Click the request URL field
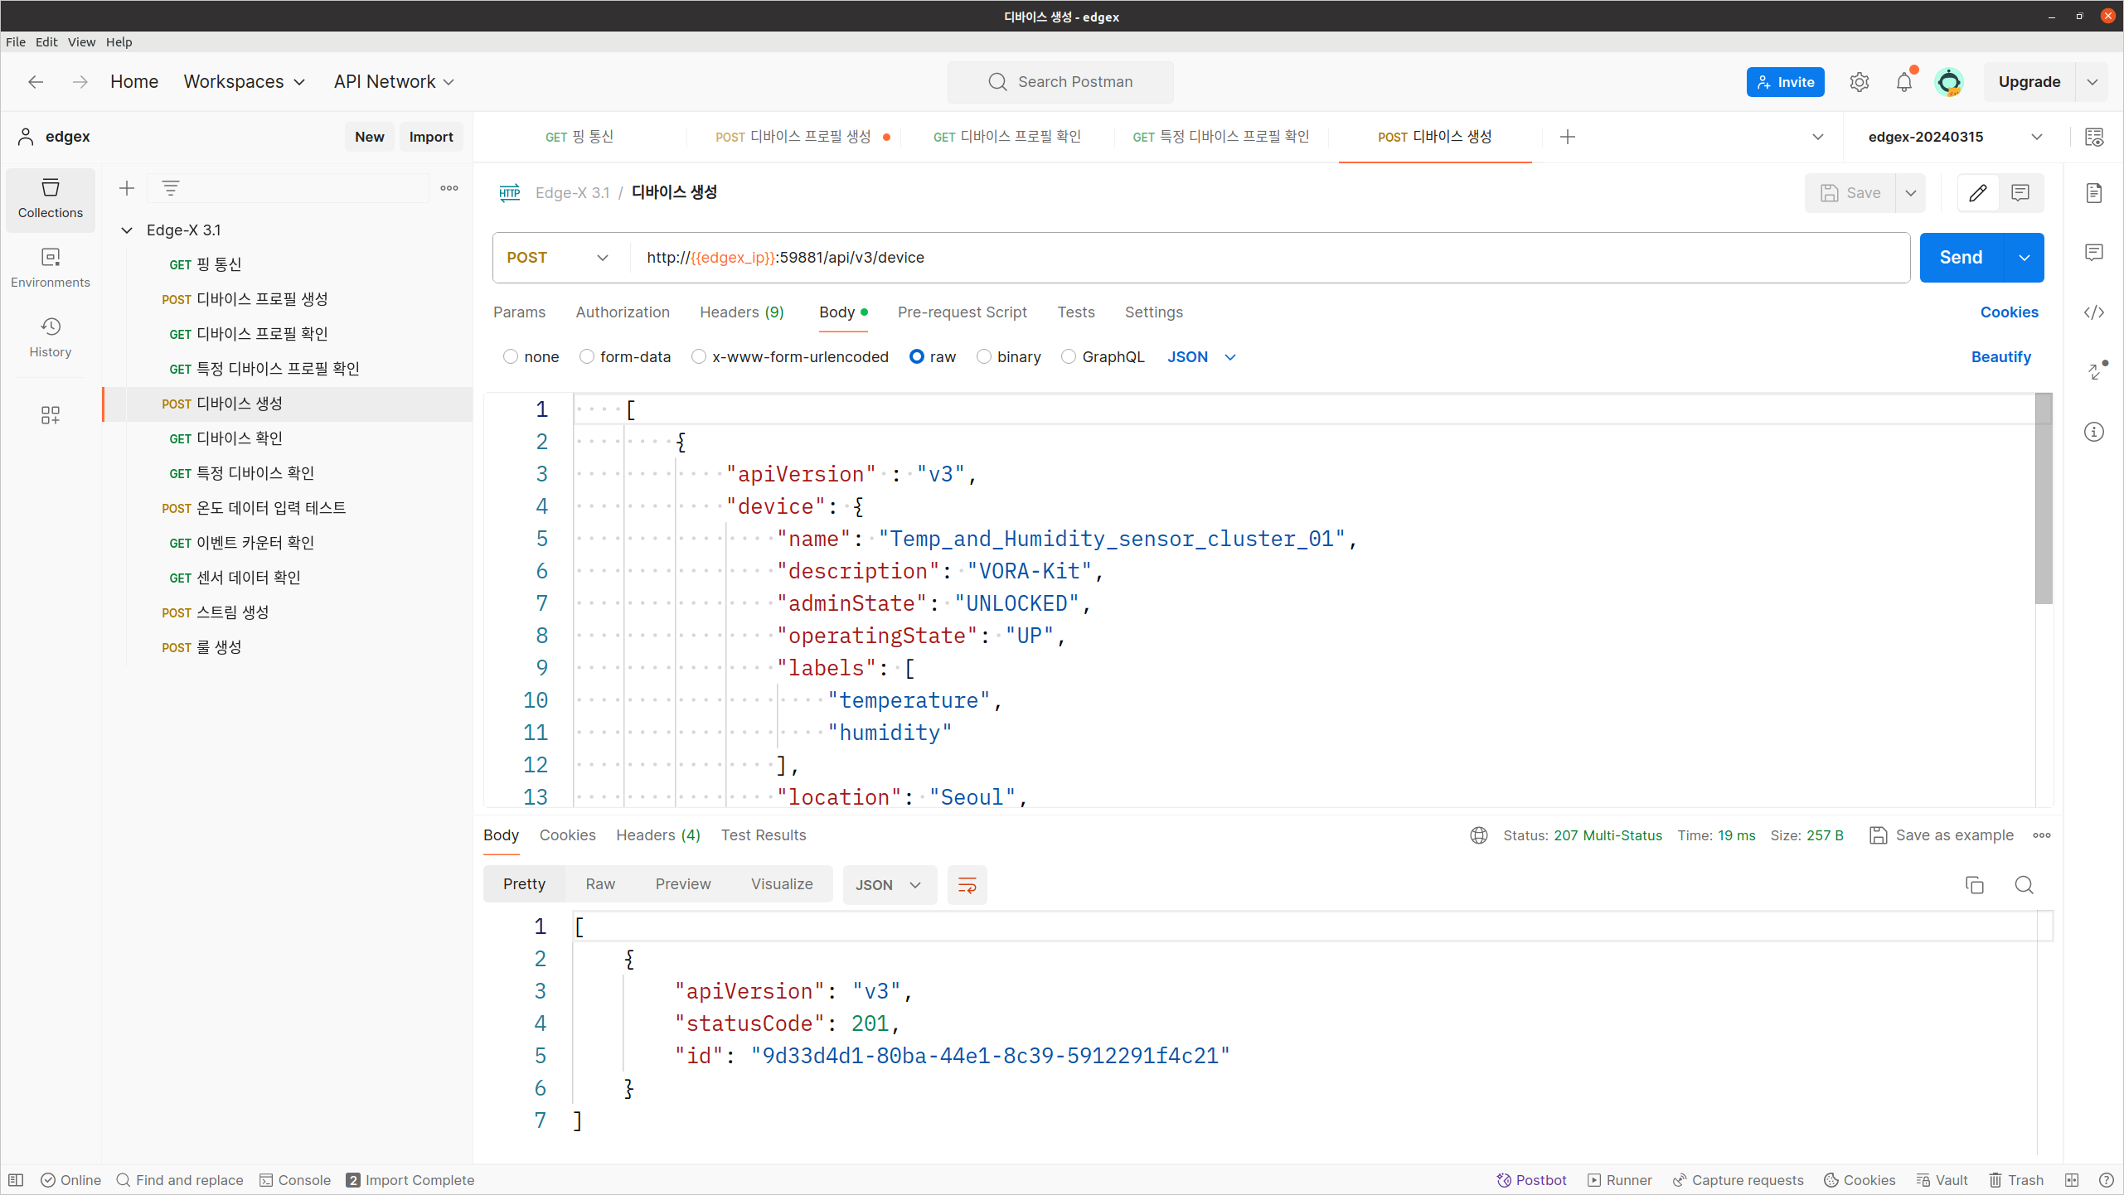 (1269, 258)
